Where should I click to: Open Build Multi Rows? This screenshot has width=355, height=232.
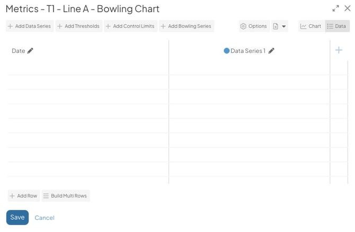[66, 196]
